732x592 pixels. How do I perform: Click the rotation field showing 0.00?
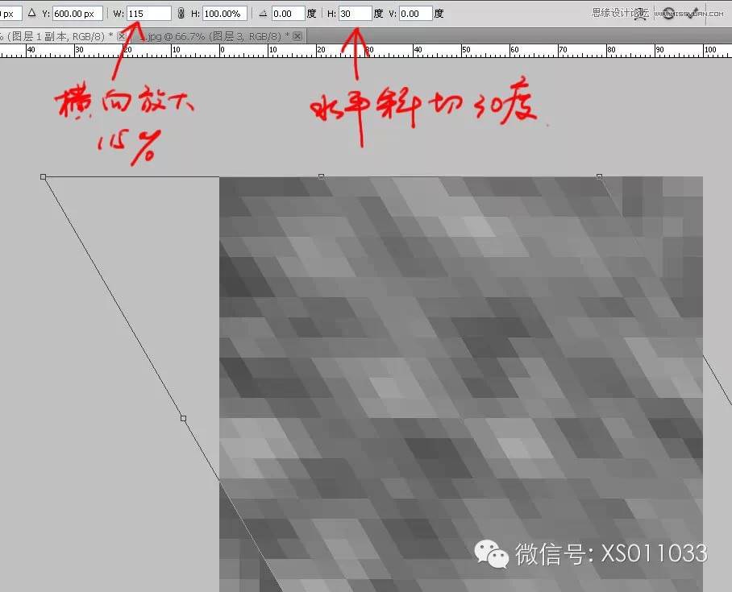pos(289,14)
